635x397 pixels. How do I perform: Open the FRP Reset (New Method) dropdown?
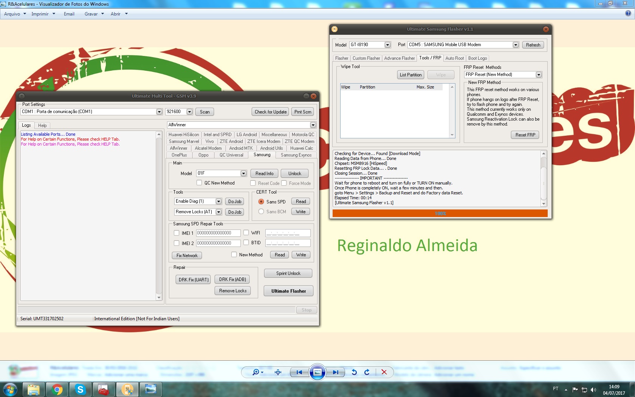(x=539, y=75)
